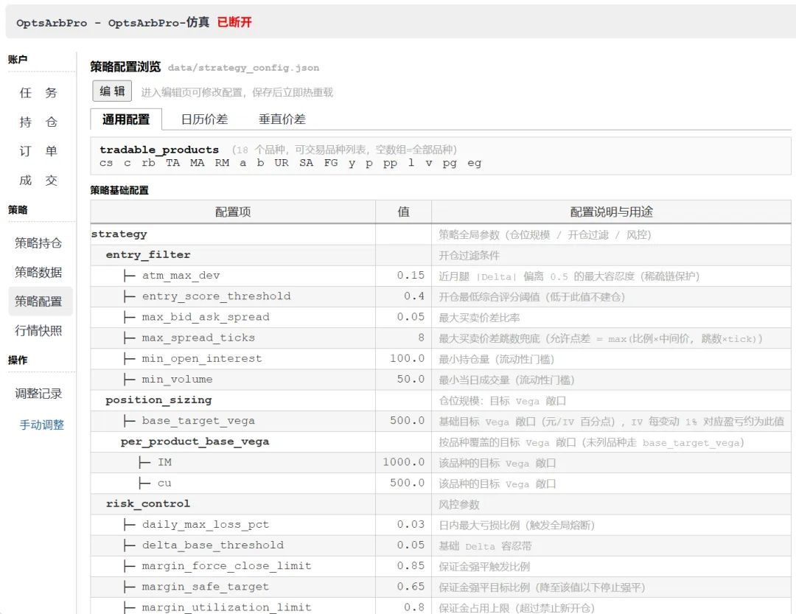Click the pp product code
This screenshot has height=614, width=796.
point(390,163)
